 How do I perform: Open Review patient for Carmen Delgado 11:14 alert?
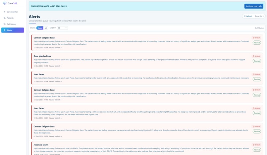coord(56,48)
